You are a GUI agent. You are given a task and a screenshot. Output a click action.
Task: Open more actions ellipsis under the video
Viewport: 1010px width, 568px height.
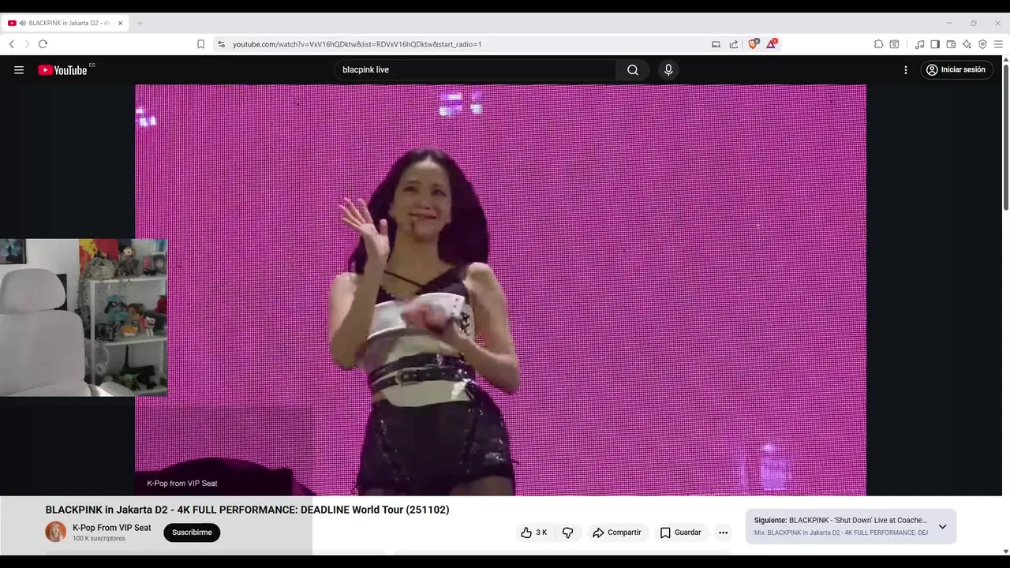pyautogui.click(x=723, y=532)
